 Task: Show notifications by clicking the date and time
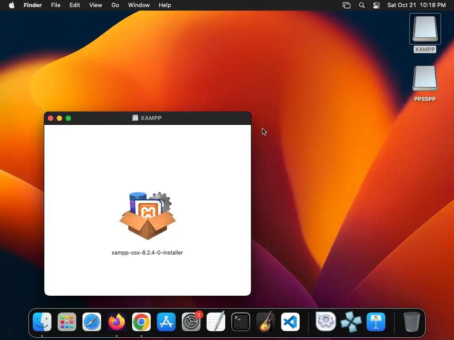tap(417, 5)
